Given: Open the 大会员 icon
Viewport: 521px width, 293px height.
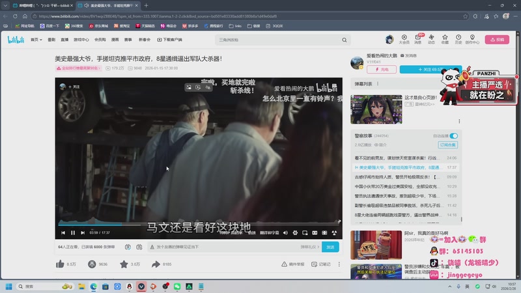Looking at the screenshot, I should tap(404, 39).
